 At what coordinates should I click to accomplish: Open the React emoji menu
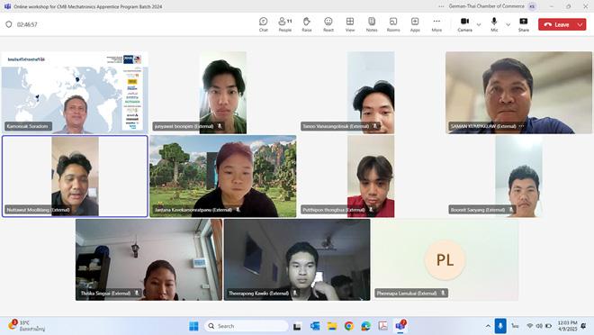coord(328,24)
